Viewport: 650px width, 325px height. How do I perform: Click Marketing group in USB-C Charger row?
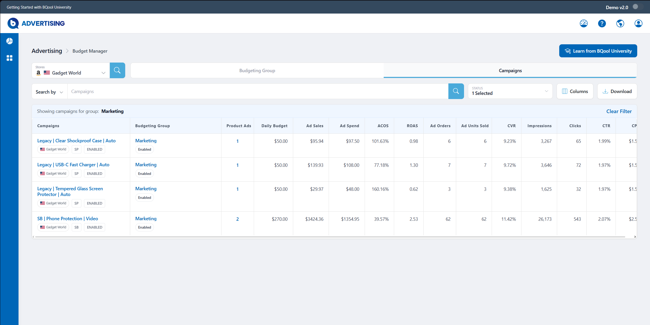(146, 165)
